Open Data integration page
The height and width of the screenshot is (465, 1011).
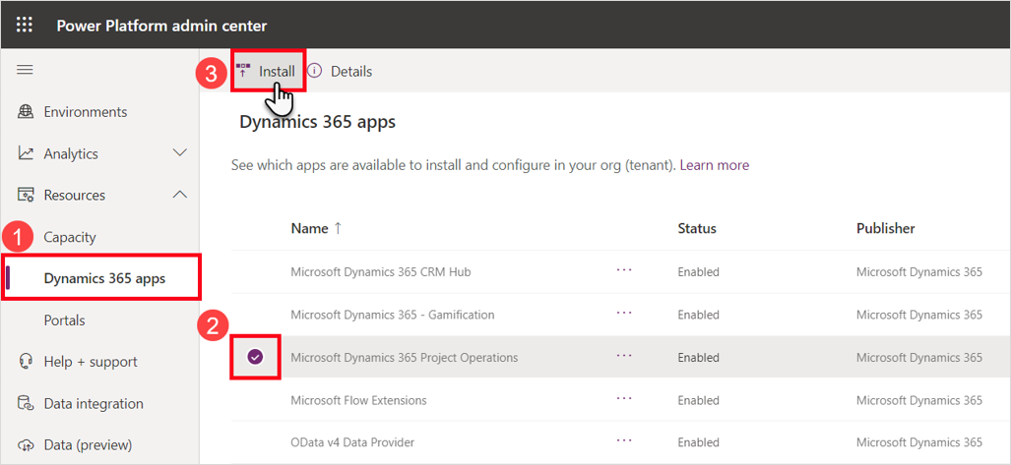pyautogui.click(x=94, y=404)
